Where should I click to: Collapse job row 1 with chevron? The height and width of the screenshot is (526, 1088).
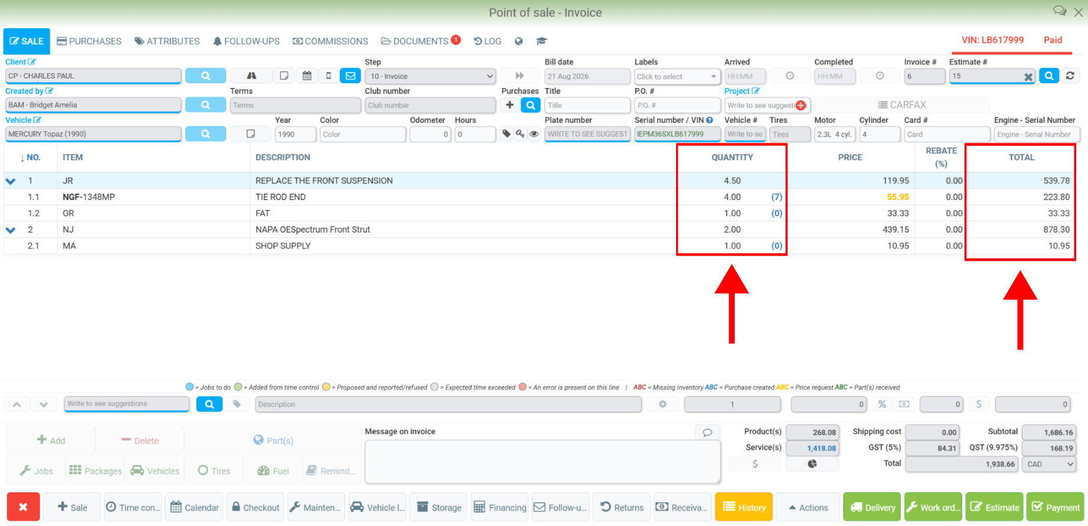[x=11, y=181]
